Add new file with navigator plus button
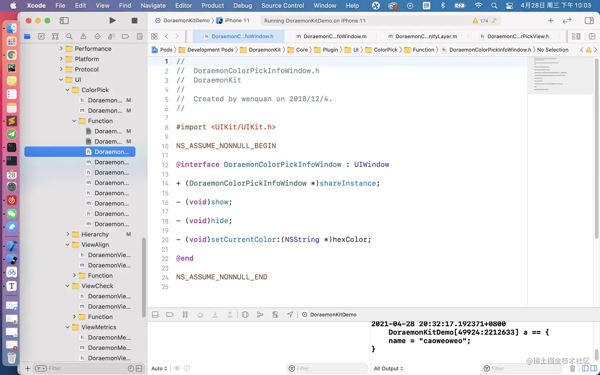The image size is (600, 375). point(28,368)
